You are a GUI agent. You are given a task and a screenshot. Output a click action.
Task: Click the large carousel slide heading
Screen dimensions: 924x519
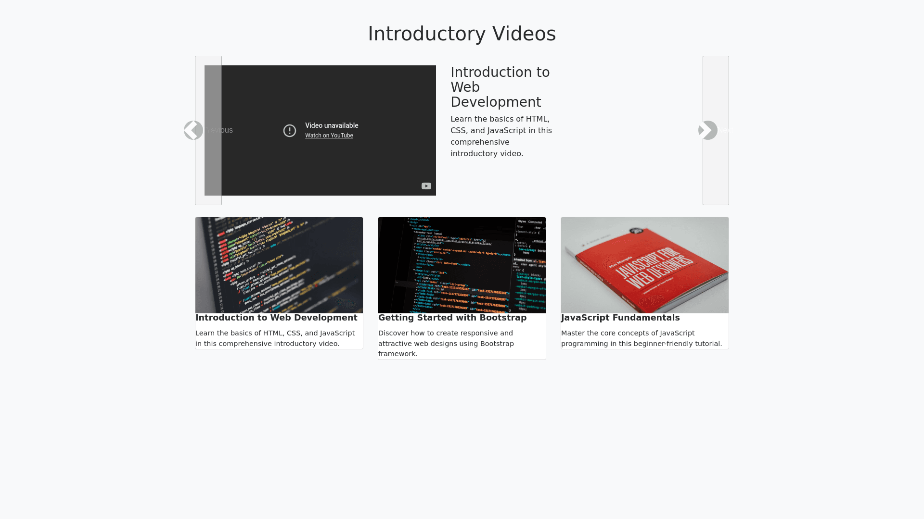(500, 87)
